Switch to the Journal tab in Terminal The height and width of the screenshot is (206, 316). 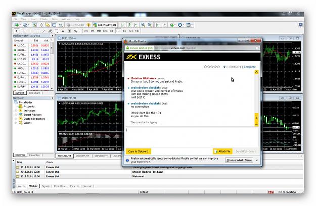[87, 186]
